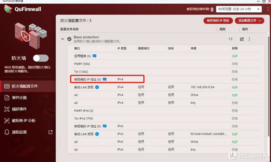Click the Basic protection active checkmark icon
The height and width of the screenshot is (162, 271).
tap(69, 39)
